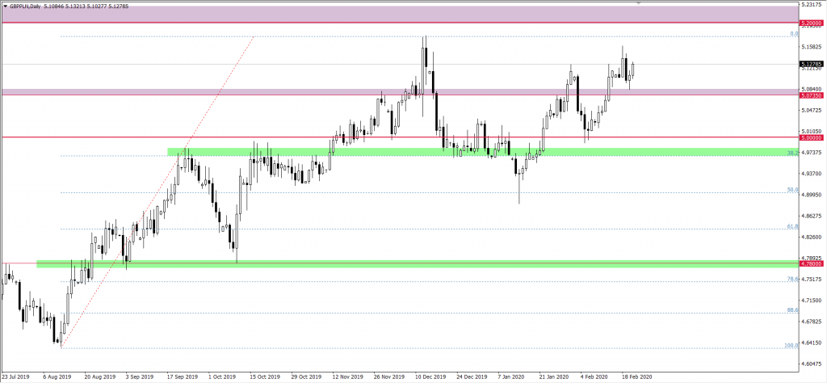The height and width of the screenshot is (383, 827).
Task: Click the 10 Dec 2019 date label
Action: point(430,377)
